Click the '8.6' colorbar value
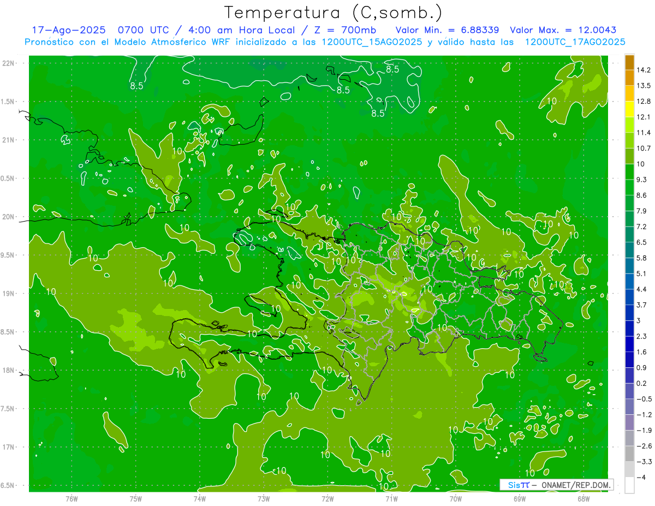The height and width of the screenshot is (506, 655). pos(642,195)
